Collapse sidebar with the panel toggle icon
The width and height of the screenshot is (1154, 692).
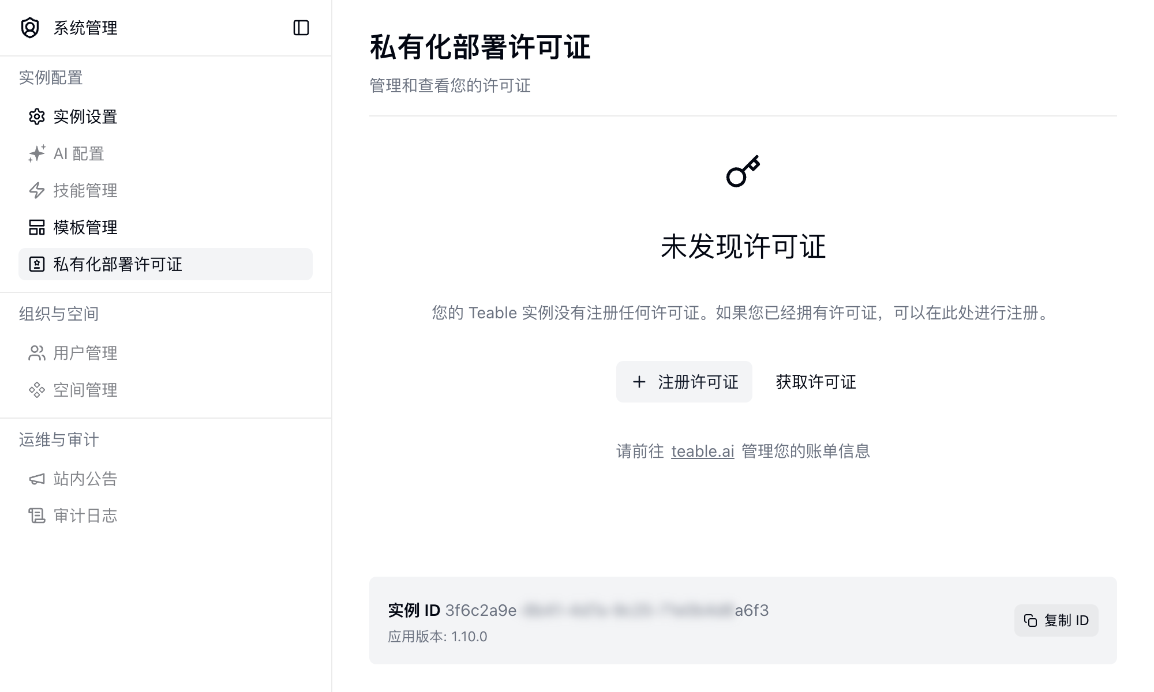[x=301, y=28]
